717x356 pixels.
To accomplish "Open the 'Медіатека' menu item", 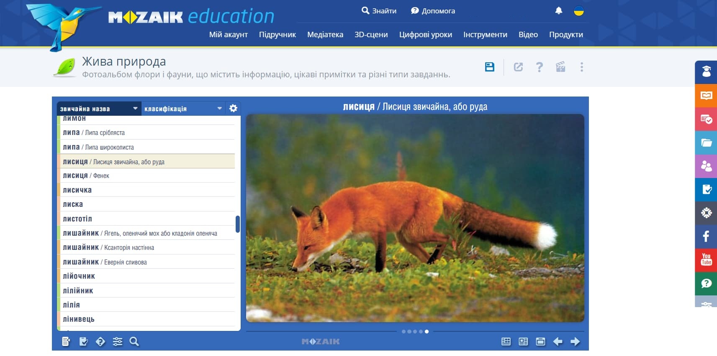I will (x=325, y=35).
